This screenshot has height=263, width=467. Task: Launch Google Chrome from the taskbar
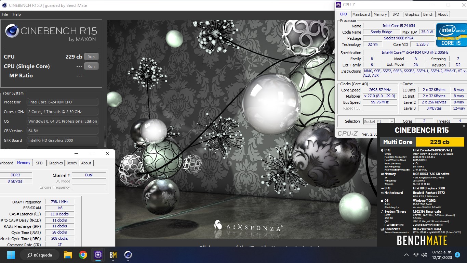coord(83,255)
